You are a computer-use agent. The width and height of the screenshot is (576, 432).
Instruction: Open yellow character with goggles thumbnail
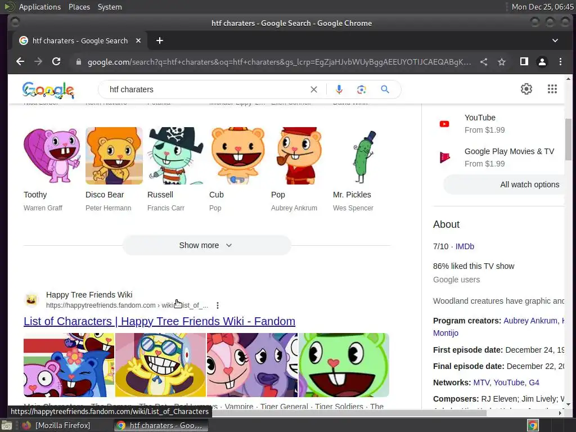click(160, 364)
